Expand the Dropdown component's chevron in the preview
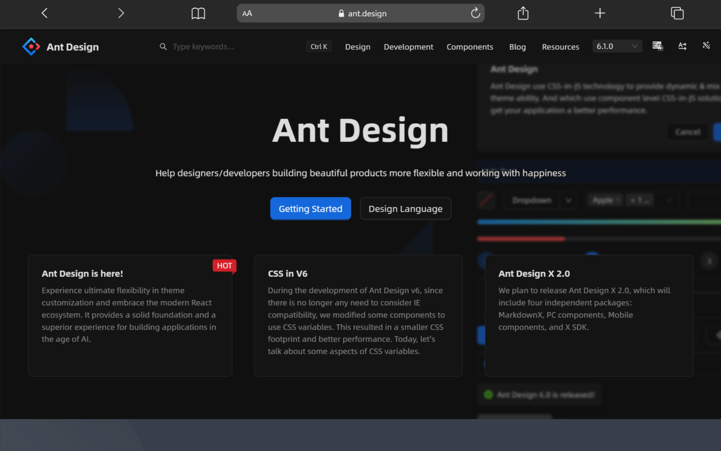The width and height of the screenshot is (721, 451). [569, 200]
